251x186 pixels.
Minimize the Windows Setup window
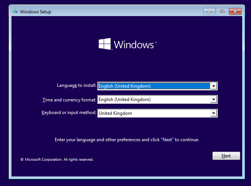(209, 11)
